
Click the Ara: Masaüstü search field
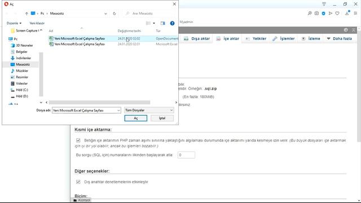point(149,14)
